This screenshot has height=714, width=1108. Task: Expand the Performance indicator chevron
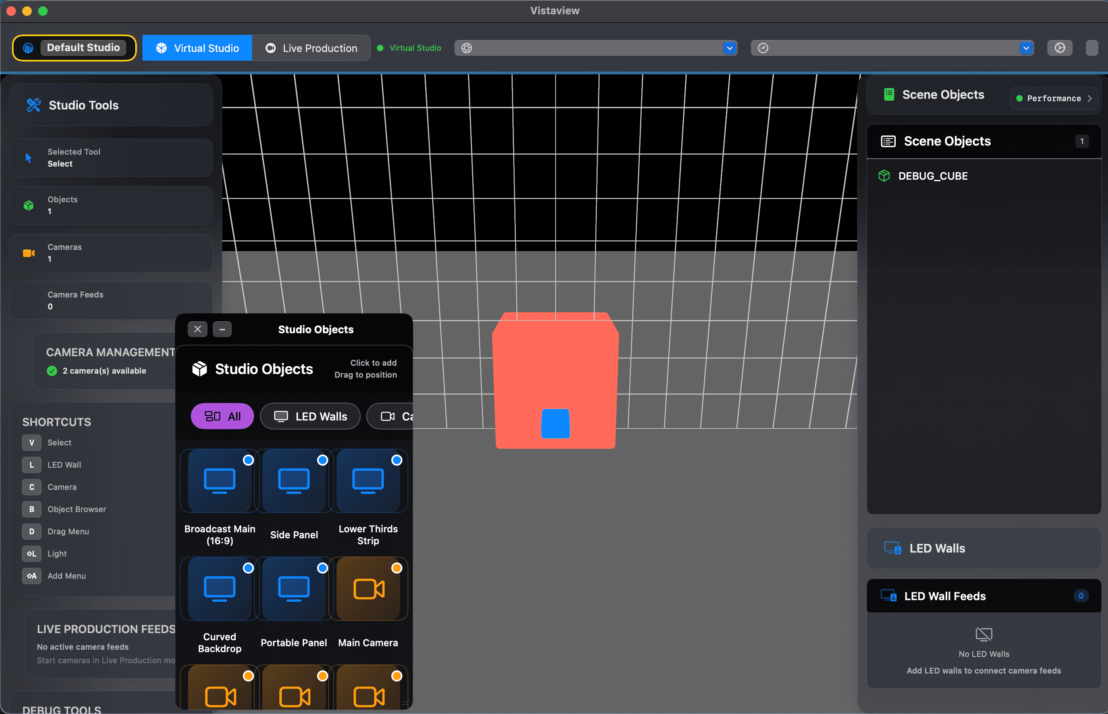(1089, 98)
